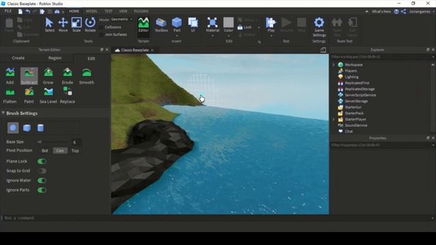Select Lighting in Explorer
The height and width of the screenshot is (245, 436).
pos(352,77)
